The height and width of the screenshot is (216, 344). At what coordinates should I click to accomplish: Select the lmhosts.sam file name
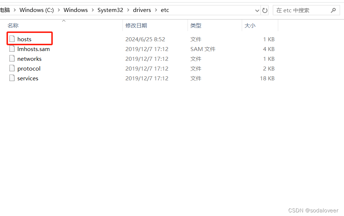click(34, 49)
